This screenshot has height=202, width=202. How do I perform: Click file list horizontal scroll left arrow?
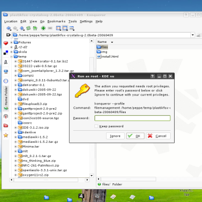pyautogui.click(x=98, y=179)
